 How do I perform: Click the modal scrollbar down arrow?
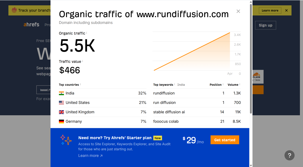(x=251, y=165)
